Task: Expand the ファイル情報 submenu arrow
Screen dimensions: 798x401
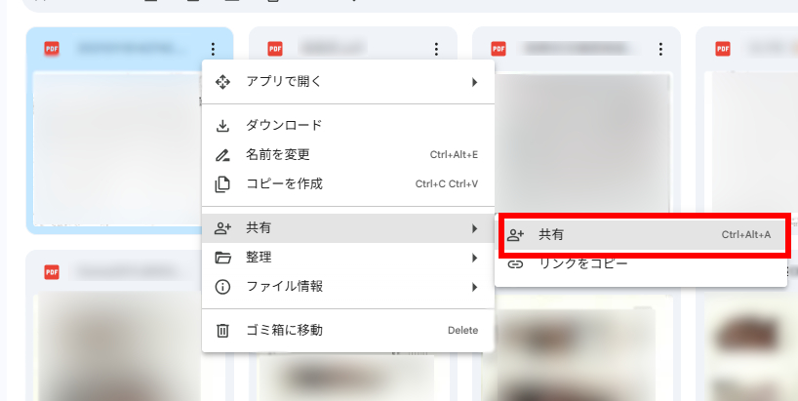Action: pyautogui.click(x=474, y=287)
